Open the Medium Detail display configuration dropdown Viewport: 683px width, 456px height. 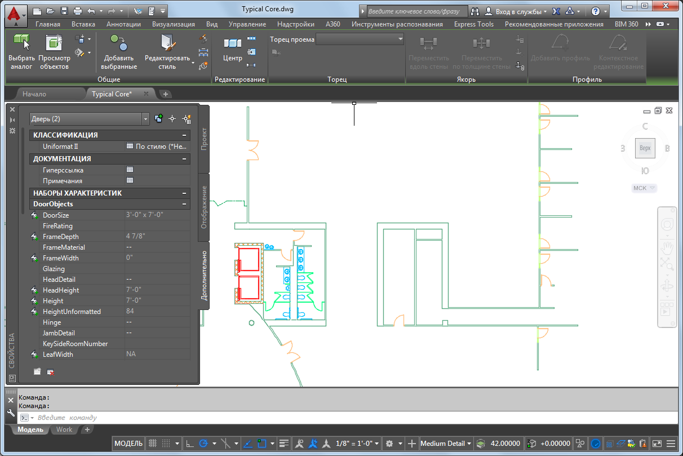[x=446, y=444]
